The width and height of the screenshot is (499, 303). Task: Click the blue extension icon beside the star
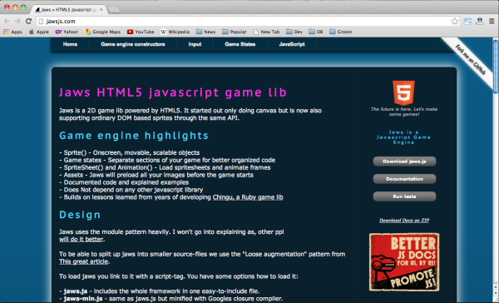[x=467, y=22]
